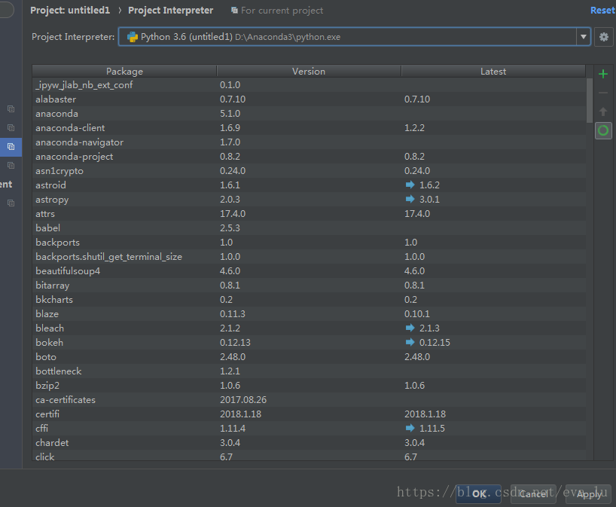Viewport: 616px width, 507px height.
Task: Click the highlighted sidebar project-scope icon
Action: (x=11, y=147)
